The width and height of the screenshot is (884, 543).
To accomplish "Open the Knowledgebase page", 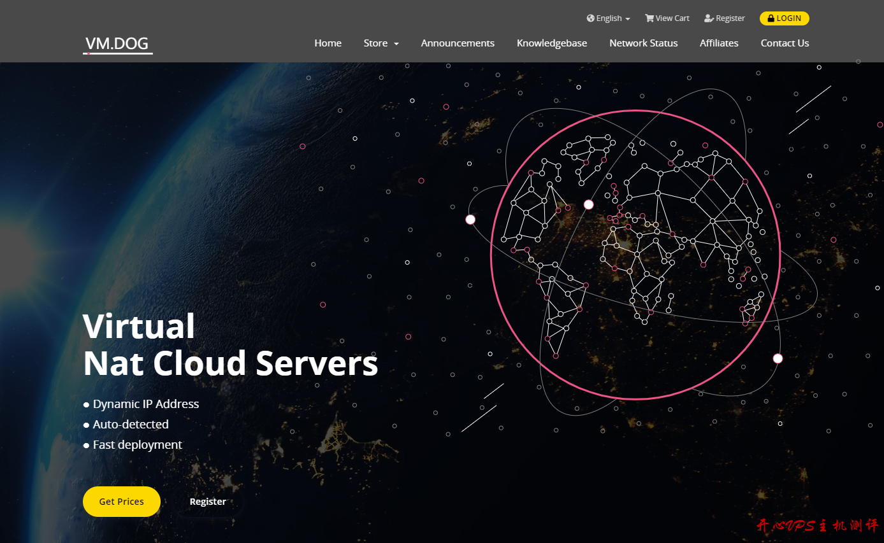I will point(552,43).
